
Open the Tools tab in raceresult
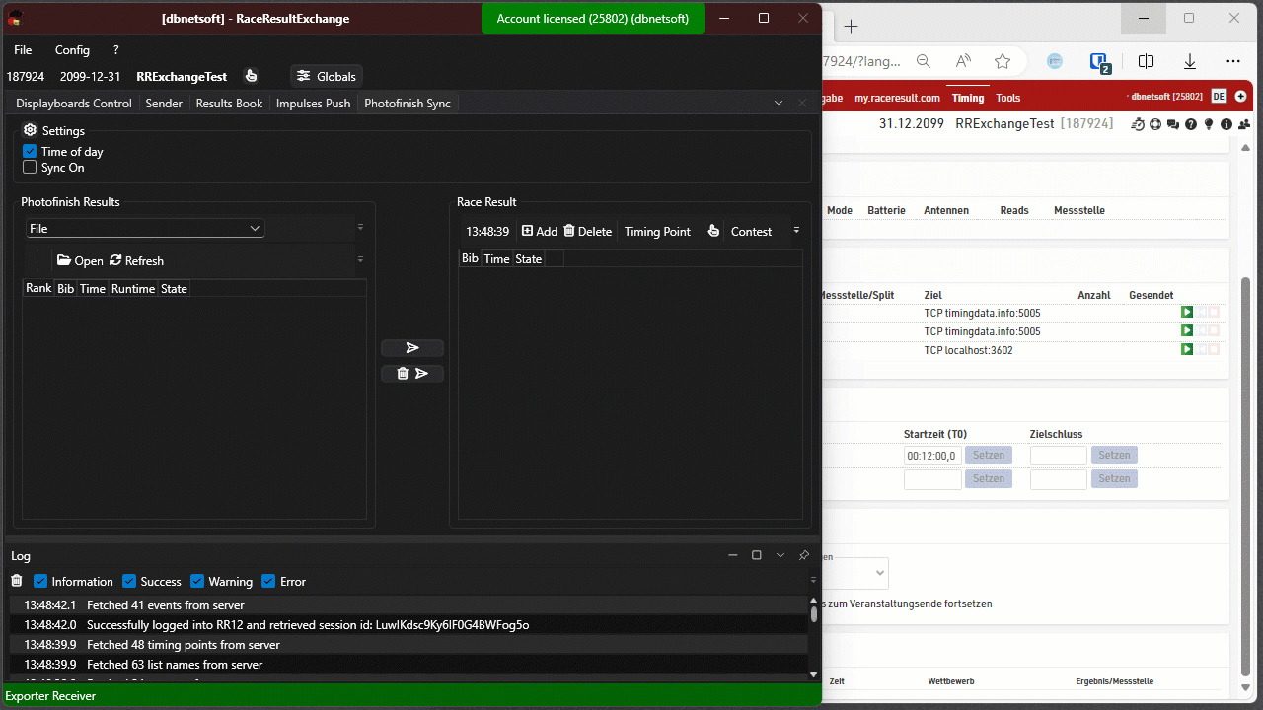point(1007,98)
